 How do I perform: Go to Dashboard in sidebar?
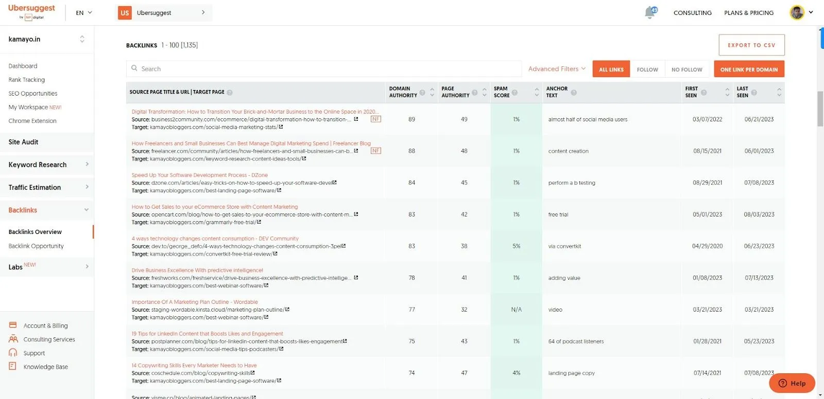tap(23, 66)
